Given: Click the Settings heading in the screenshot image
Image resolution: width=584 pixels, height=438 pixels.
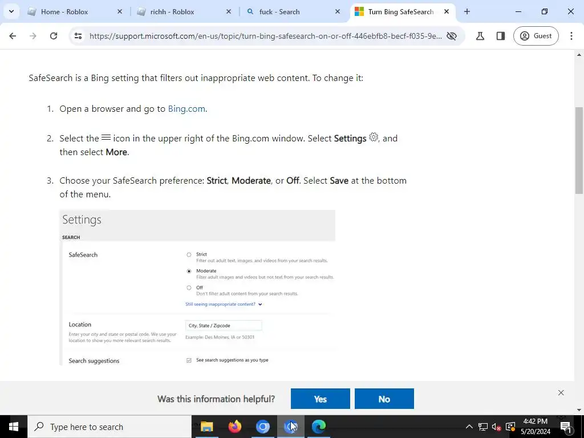Looking at the screenshot, I should [x=82, y=220].
